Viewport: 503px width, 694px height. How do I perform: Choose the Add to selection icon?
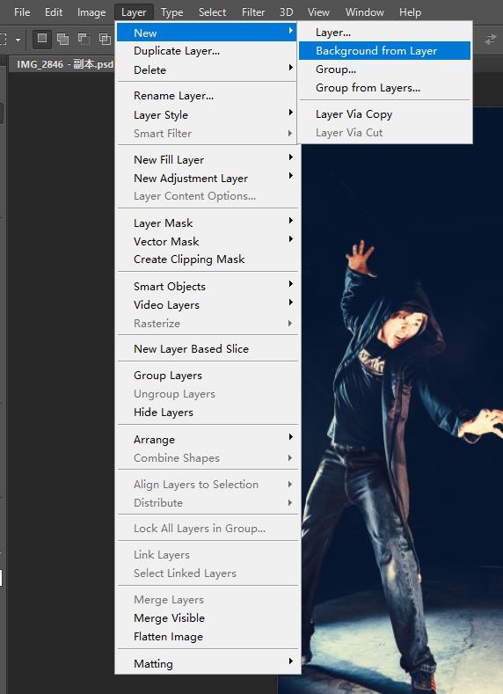(62, 39)
